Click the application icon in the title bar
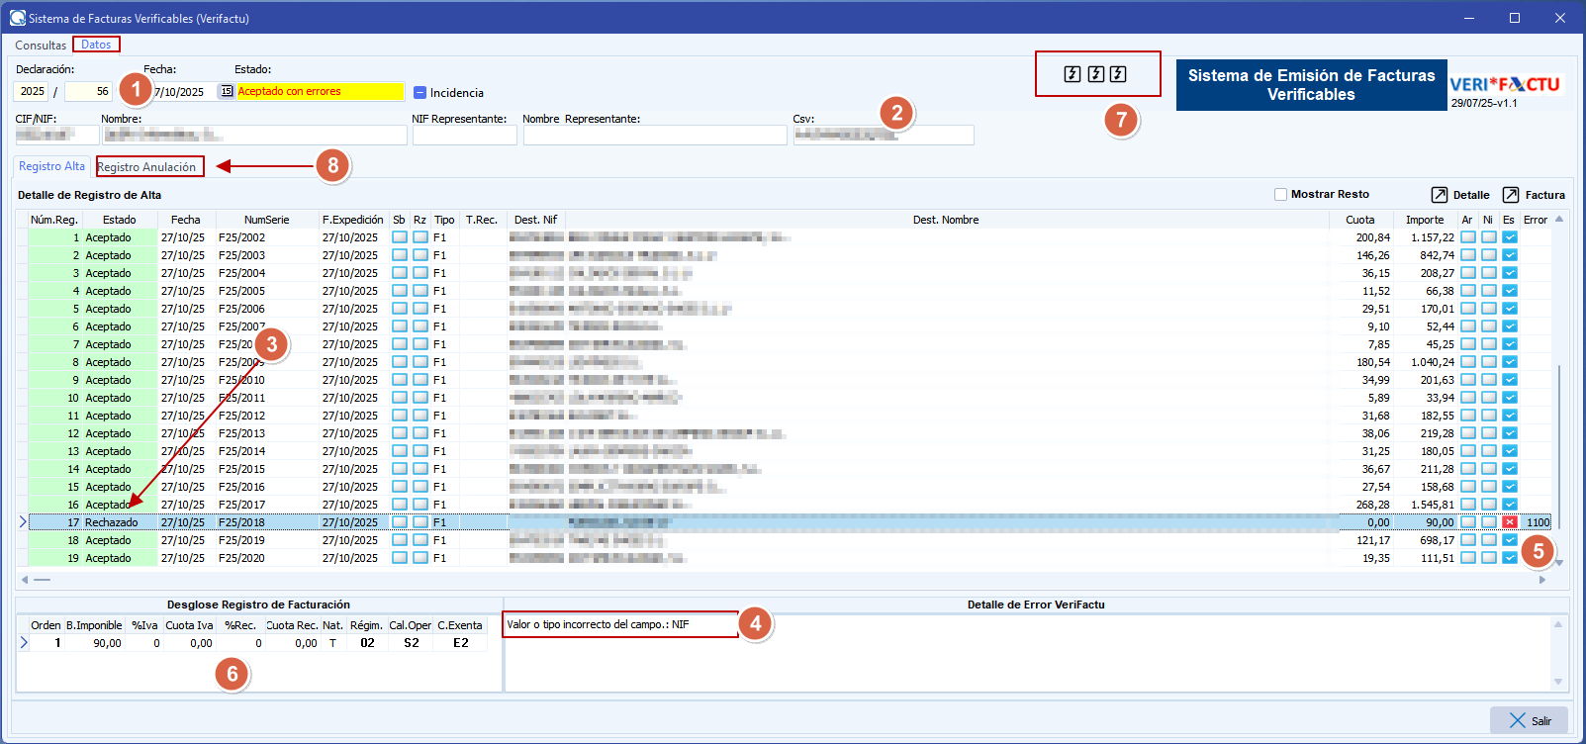The width and height of the screenshot is (1586, 744). point(17,18)
